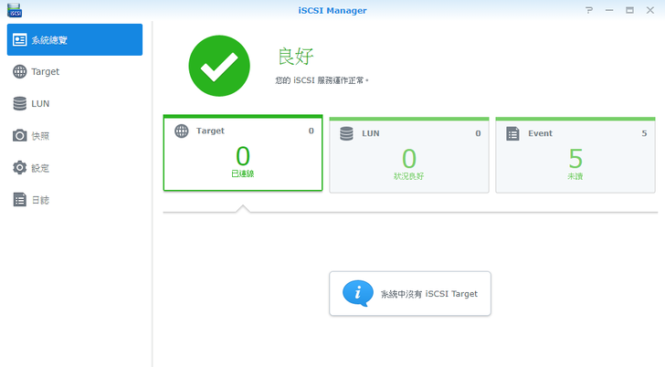Click the disk stack icon beside sidebar LUN
This screenshot has height=367, width=665.
tap(19, 103)
